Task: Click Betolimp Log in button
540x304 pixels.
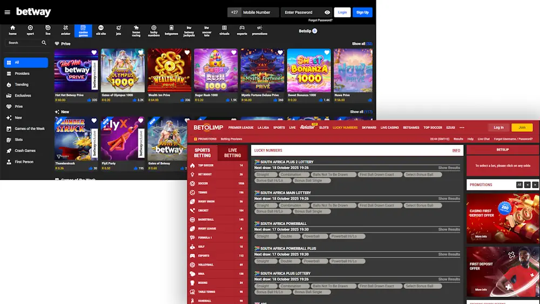Action: [498, 127]
